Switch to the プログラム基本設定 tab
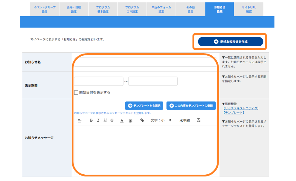The image size is (296, 181). pyautogui.click(x=103, y=9)
